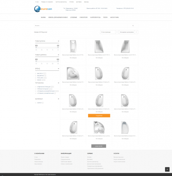Screen dimensions: 172x176
Task: Open footer Услуги сантехников link
Action: click(119, 159)
